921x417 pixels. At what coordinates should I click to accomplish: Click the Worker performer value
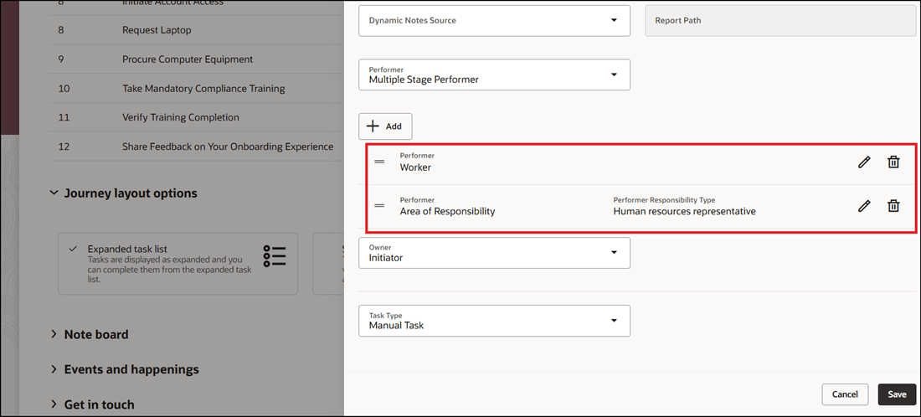pyautogui.click(x=415, y=167)
